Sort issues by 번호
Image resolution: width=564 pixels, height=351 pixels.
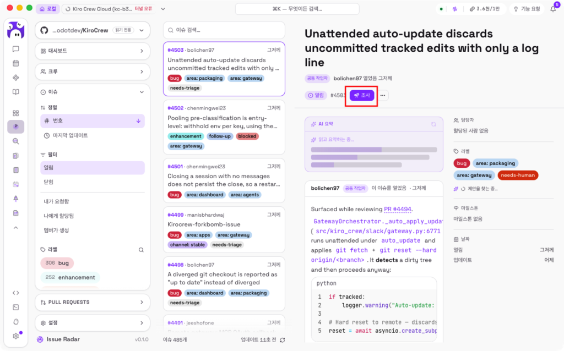pos(93,121)
